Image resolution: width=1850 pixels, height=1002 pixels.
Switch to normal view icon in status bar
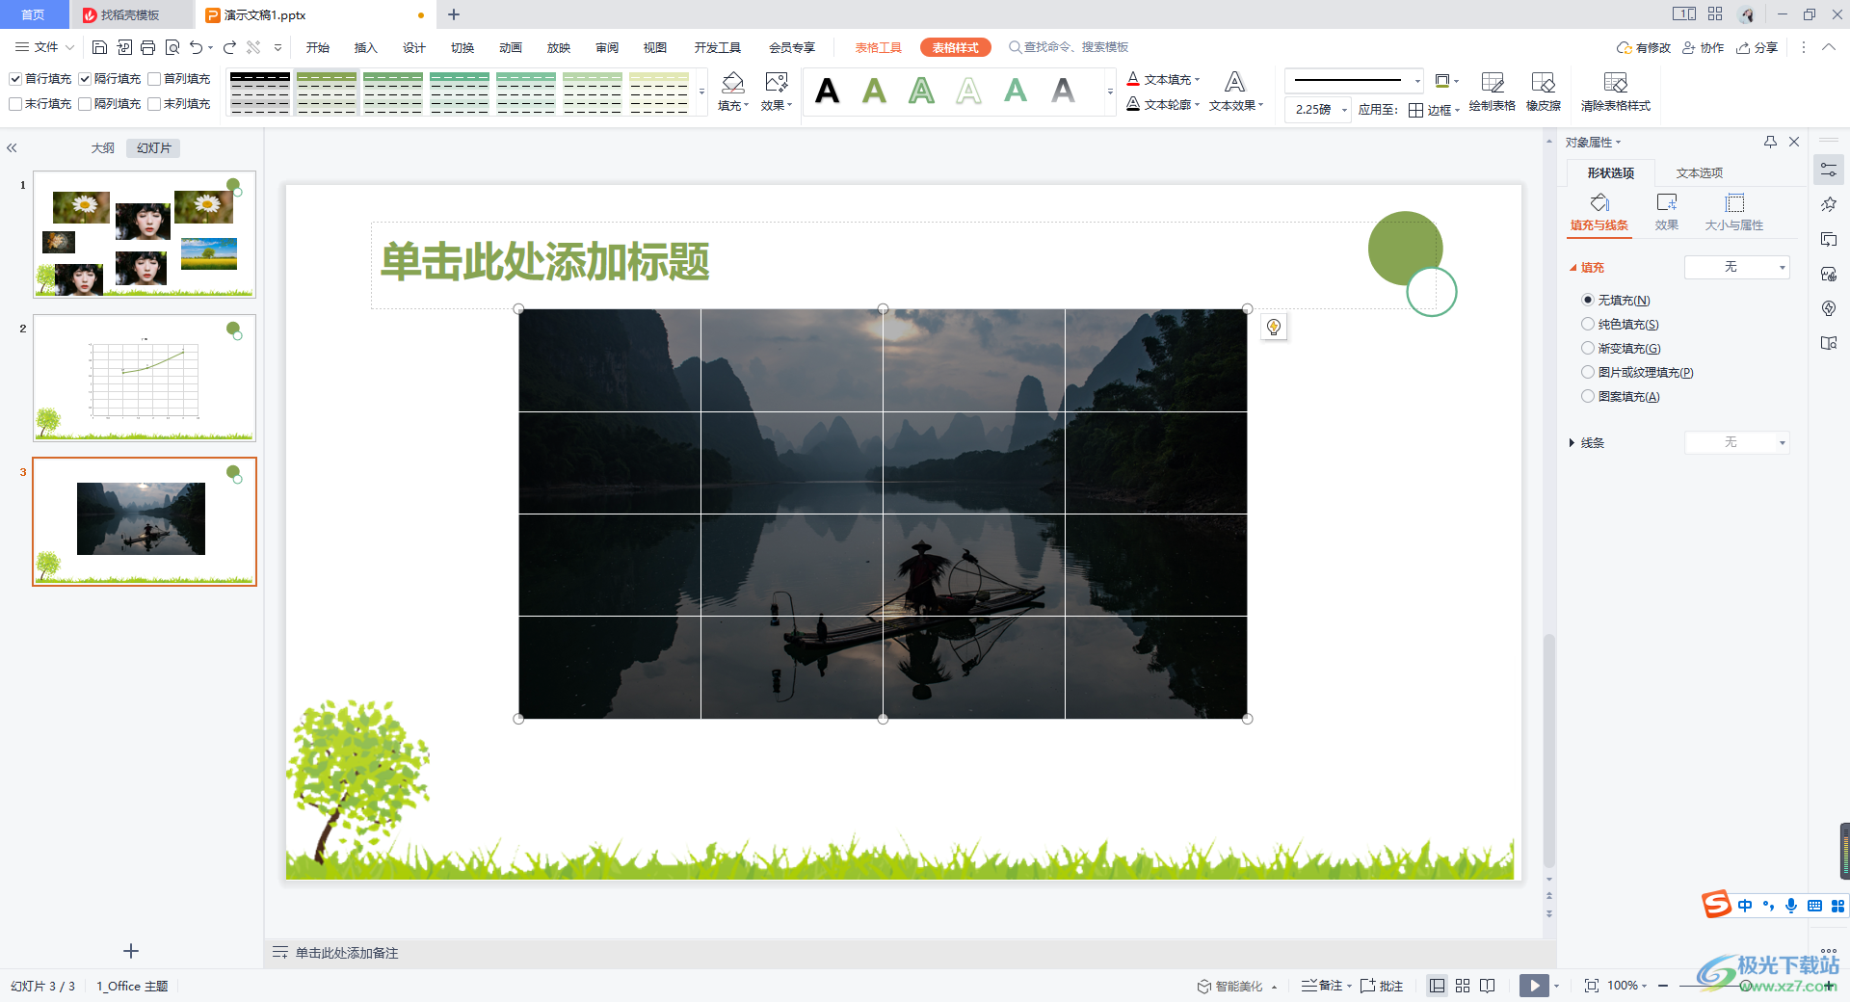tap(1438, 986)
